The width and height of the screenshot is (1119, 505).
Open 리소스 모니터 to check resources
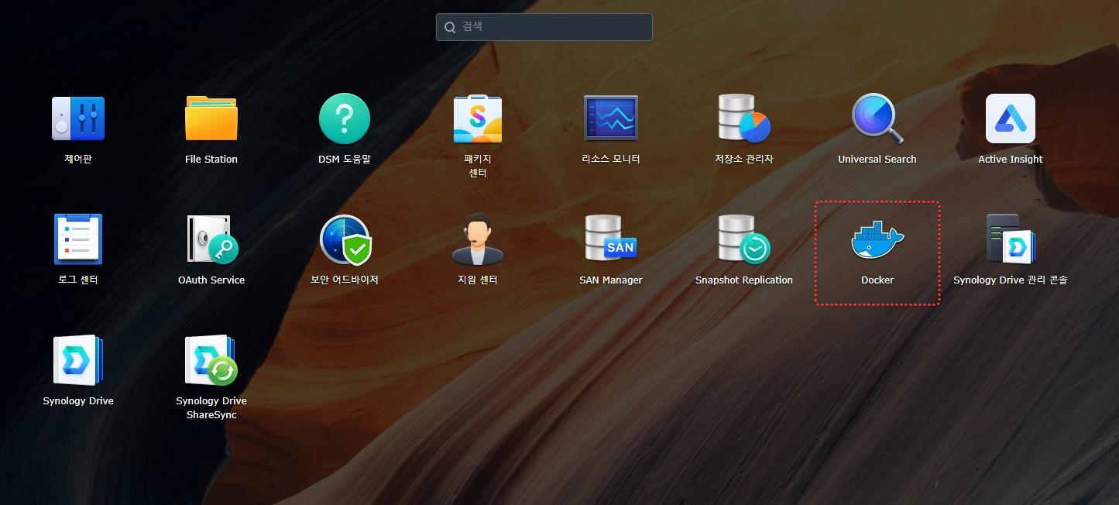(610, 118)
